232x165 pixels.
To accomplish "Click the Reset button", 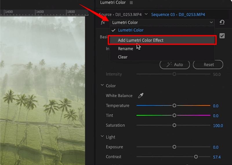I will 208,65.
